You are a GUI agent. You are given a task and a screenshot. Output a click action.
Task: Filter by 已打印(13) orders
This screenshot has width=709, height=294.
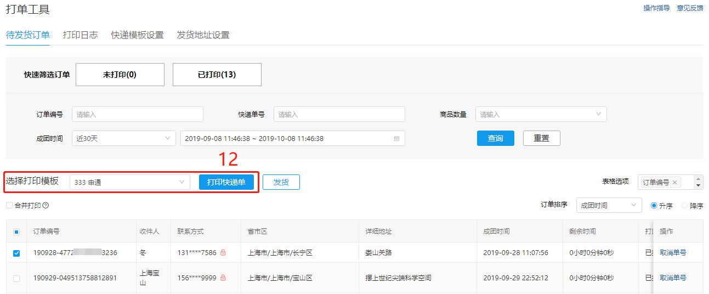pos(217,75)
